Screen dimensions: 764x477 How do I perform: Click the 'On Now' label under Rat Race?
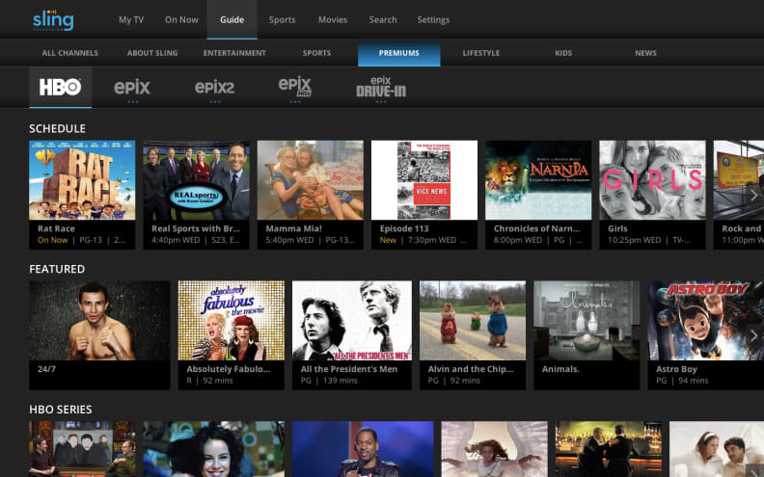53,240
